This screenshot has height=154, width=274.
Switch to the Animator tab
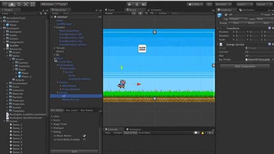155,10
